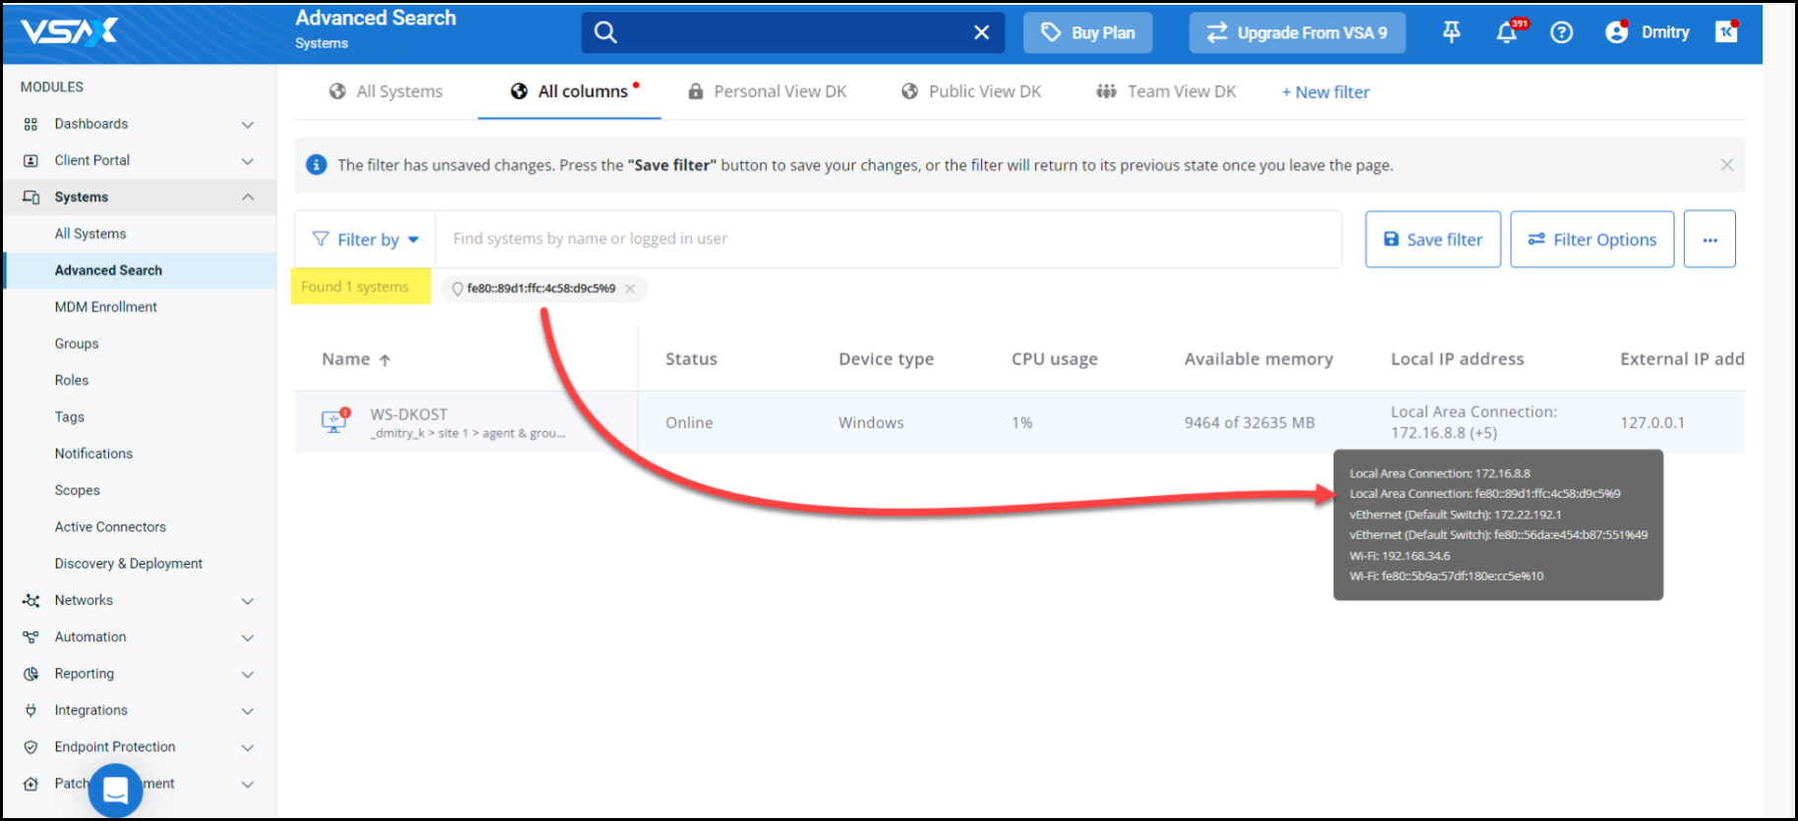
Task: Click Upgrade From VSA 9 button
Action: [x=1297, y=32]
